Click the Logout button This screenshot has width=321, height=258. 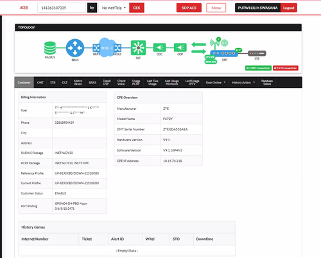coord(289,8)
